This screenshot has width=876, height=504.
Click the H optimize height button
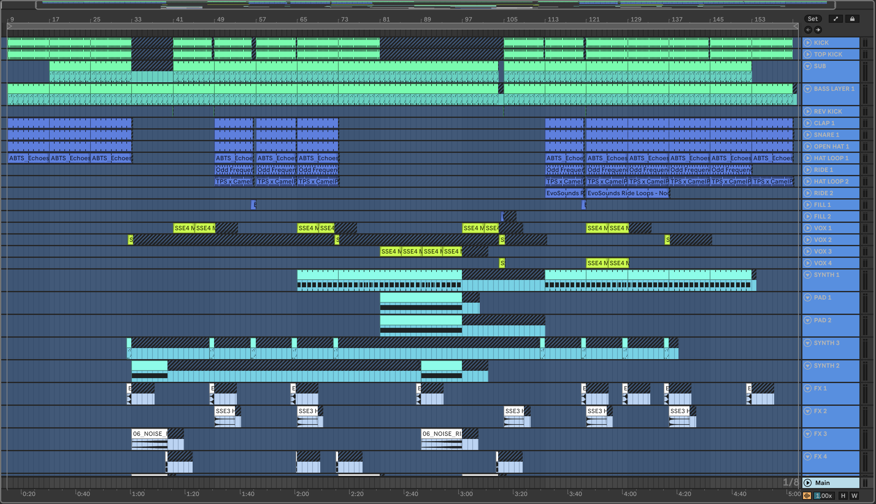[843, 496]
